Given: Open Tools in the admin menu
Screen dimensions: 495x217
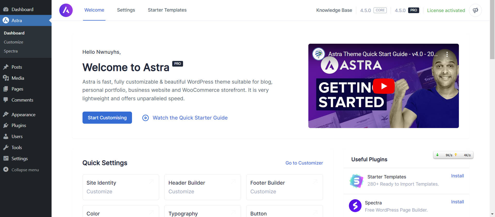Looking at the screenshot, I should tap(16, 148).
